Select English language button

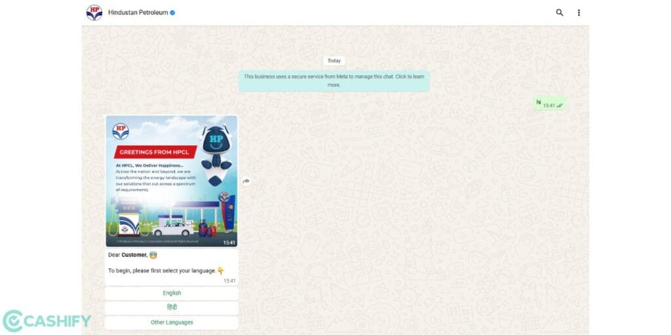(172, 293)
